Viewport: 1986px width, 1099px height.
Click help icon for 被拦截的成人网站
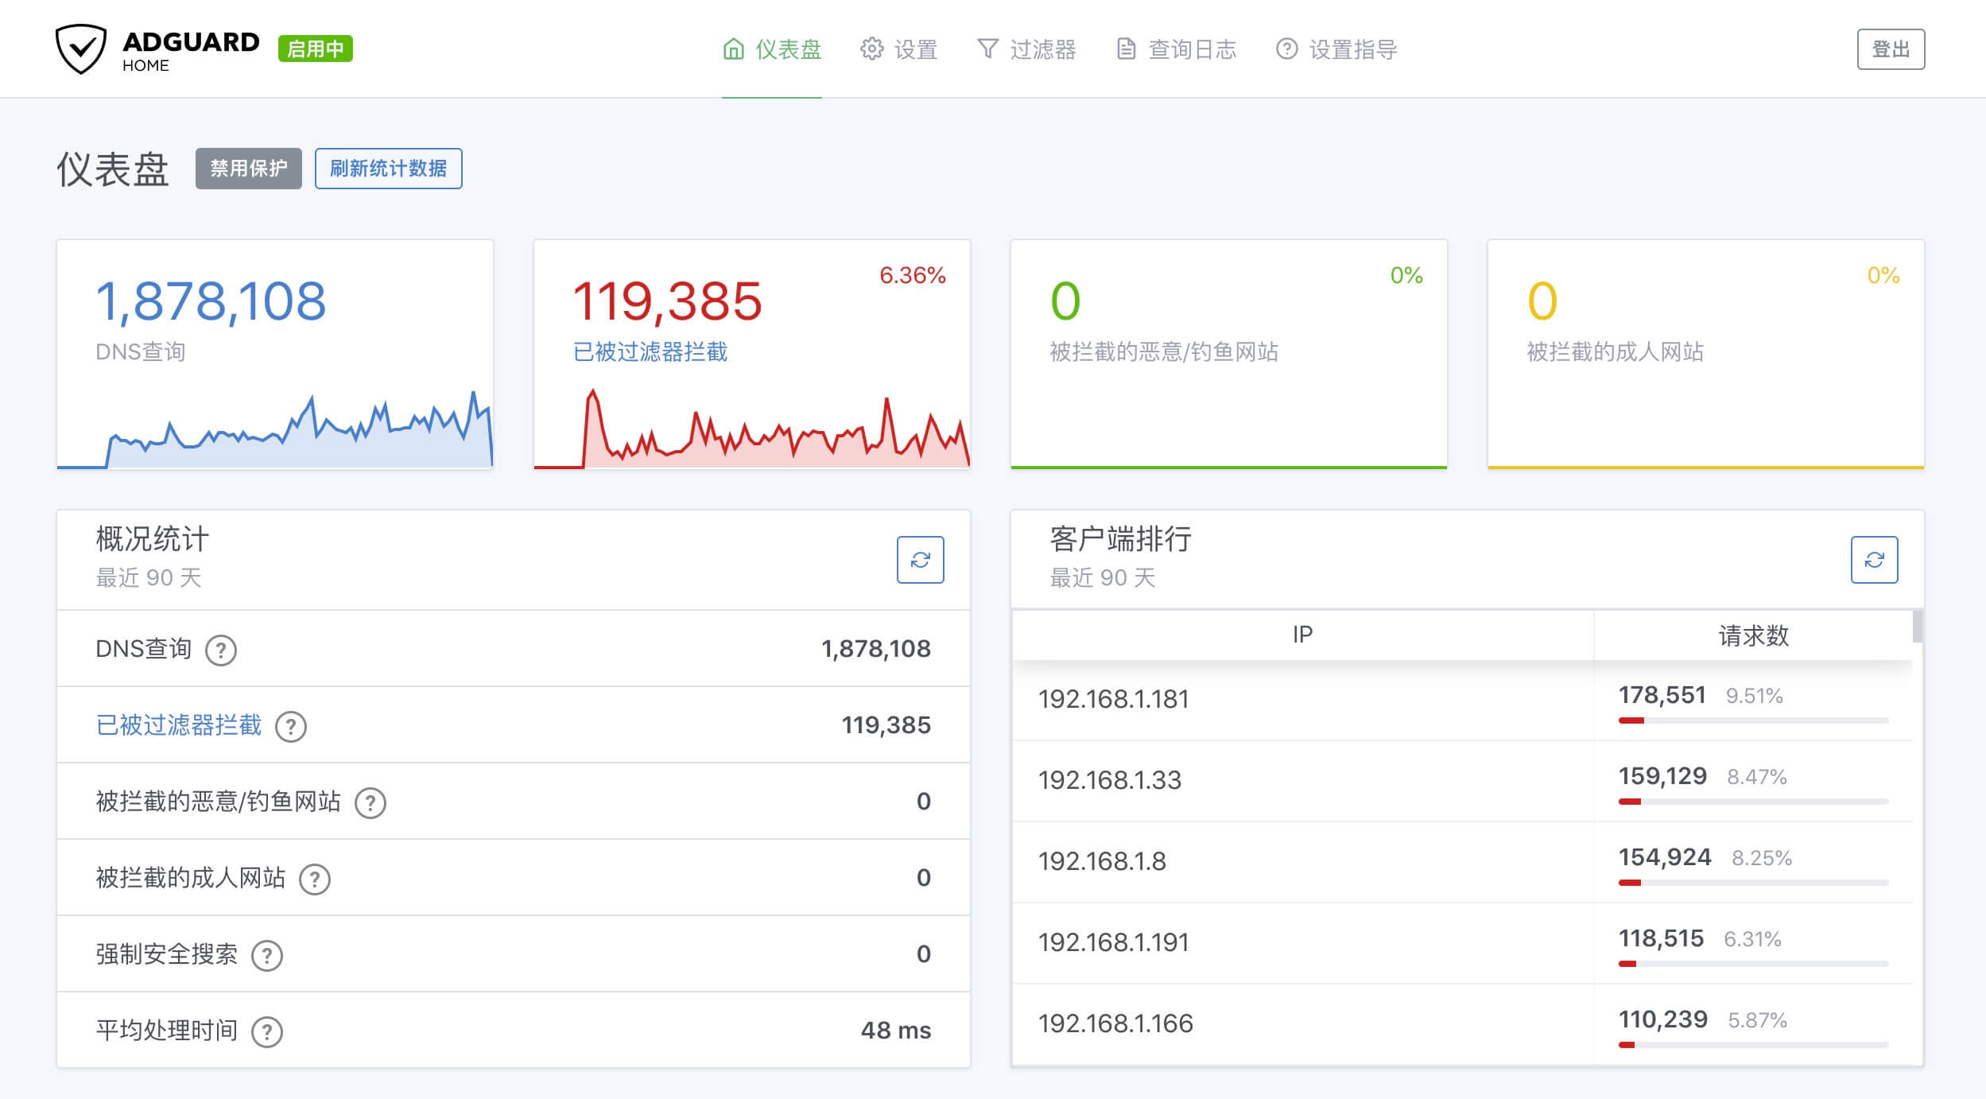coord(315,880)
